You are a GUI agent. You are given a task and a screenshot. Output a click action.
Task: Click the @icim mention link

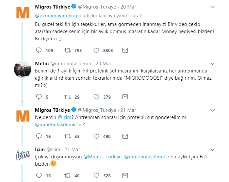click(64, 117)
